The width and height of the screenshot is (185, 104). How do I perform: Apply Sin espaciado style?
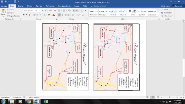[103, 12]
